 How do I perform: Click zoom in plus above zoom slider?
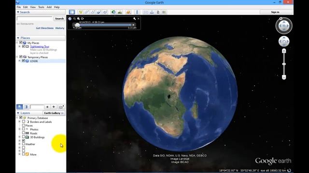click(284, 51)
